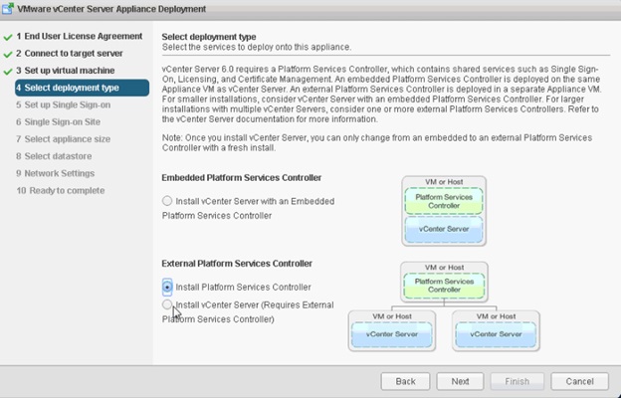Click the external deployment diagram's top Platform Services Controller box

tap(444, 286)
